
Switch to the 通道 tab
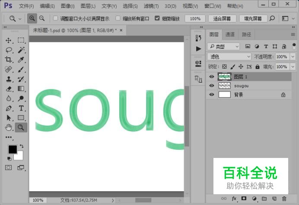(x=230, y=35)
